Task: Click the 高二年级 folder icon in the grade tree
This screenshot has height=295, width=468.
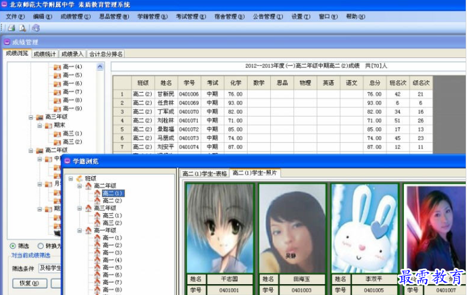Action: click(40, 151)
